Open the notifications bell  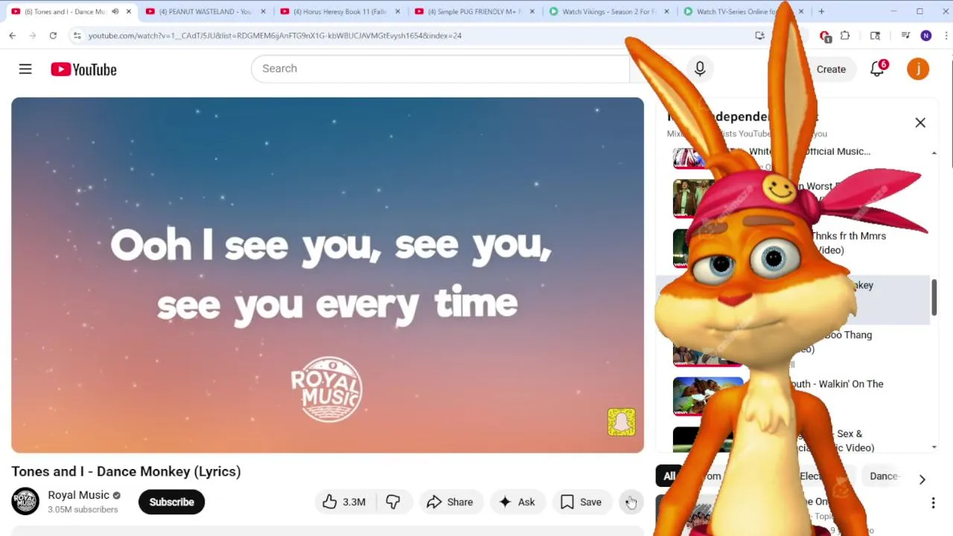pyautogui.click(x=878, y=69)
